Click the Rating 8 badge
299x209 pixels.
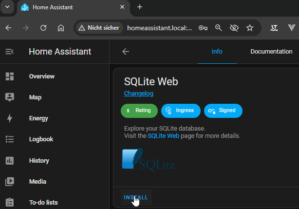tap(139, 111)
